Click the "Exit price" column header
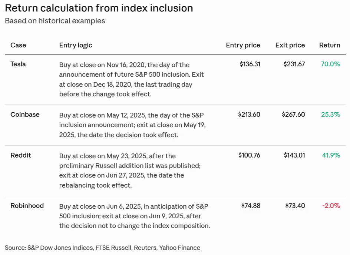Viewport: 350px width, 255px height. point(290,45)
